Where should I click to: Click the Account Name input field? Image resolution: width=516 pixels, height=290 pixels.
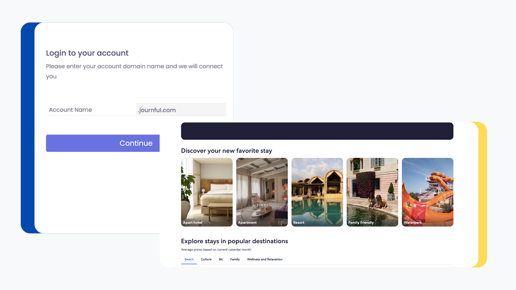(91, 110)
